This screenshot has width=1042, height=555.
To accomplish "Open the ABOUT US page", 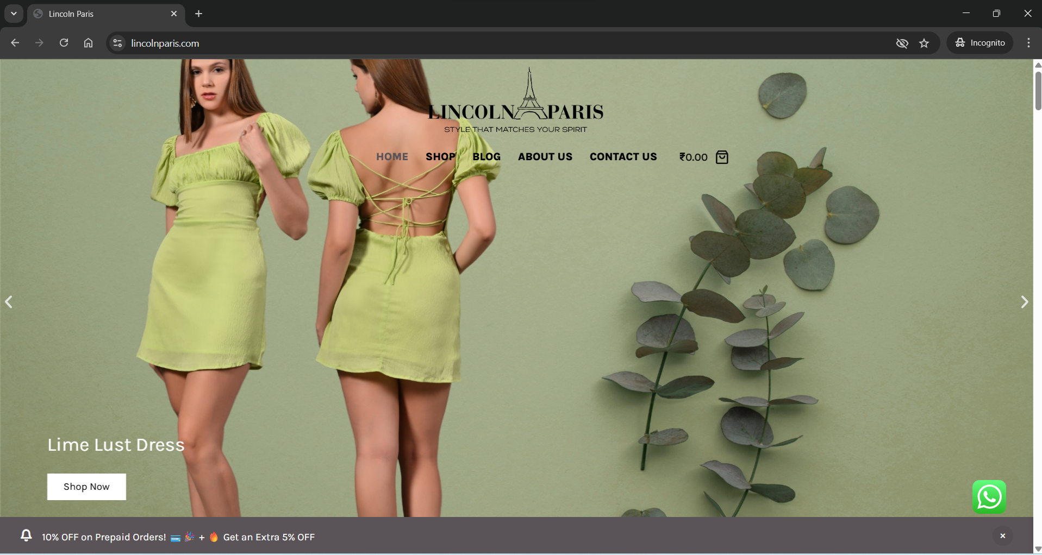I will (545, 157).
